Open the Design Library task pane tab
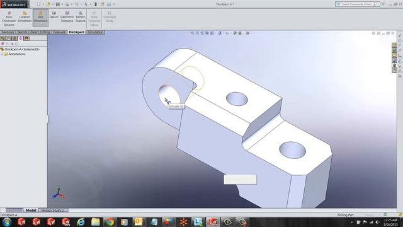The image size is (403, 227). click(394, 50)
